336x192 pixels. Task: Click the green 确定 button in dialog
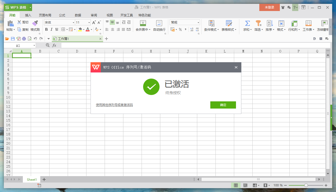(x=223, y=105)
